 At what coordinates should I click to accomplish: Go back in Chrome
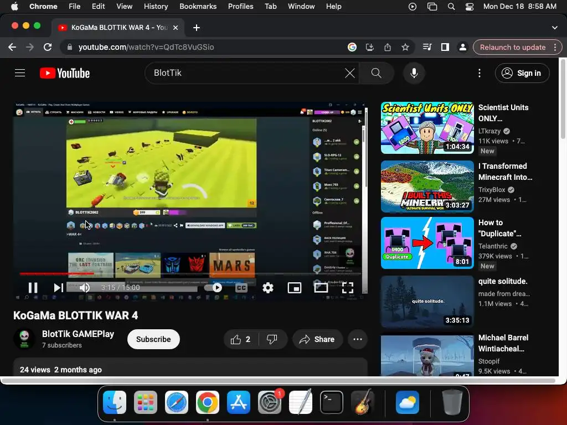click(x=12, y=47)
